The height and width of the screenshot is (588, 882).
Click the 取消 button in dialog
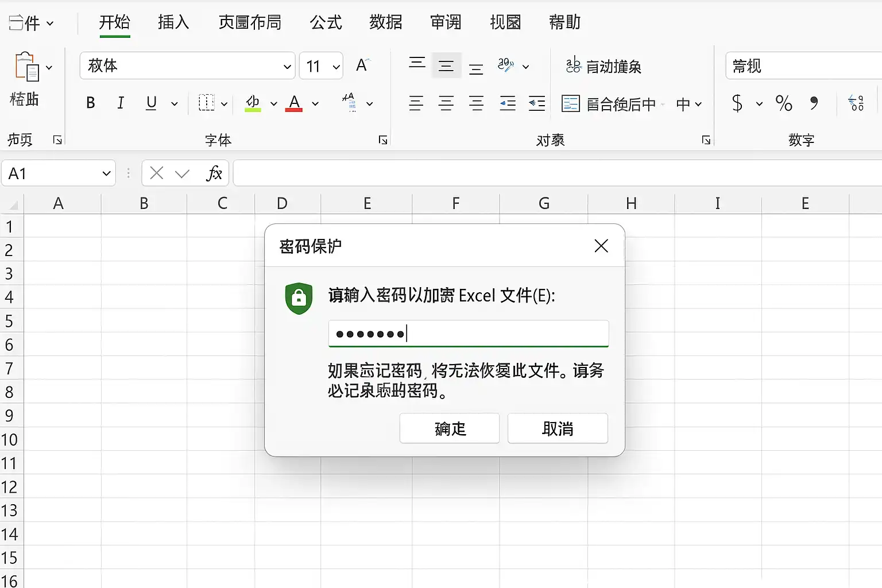[x=558, y=428]
